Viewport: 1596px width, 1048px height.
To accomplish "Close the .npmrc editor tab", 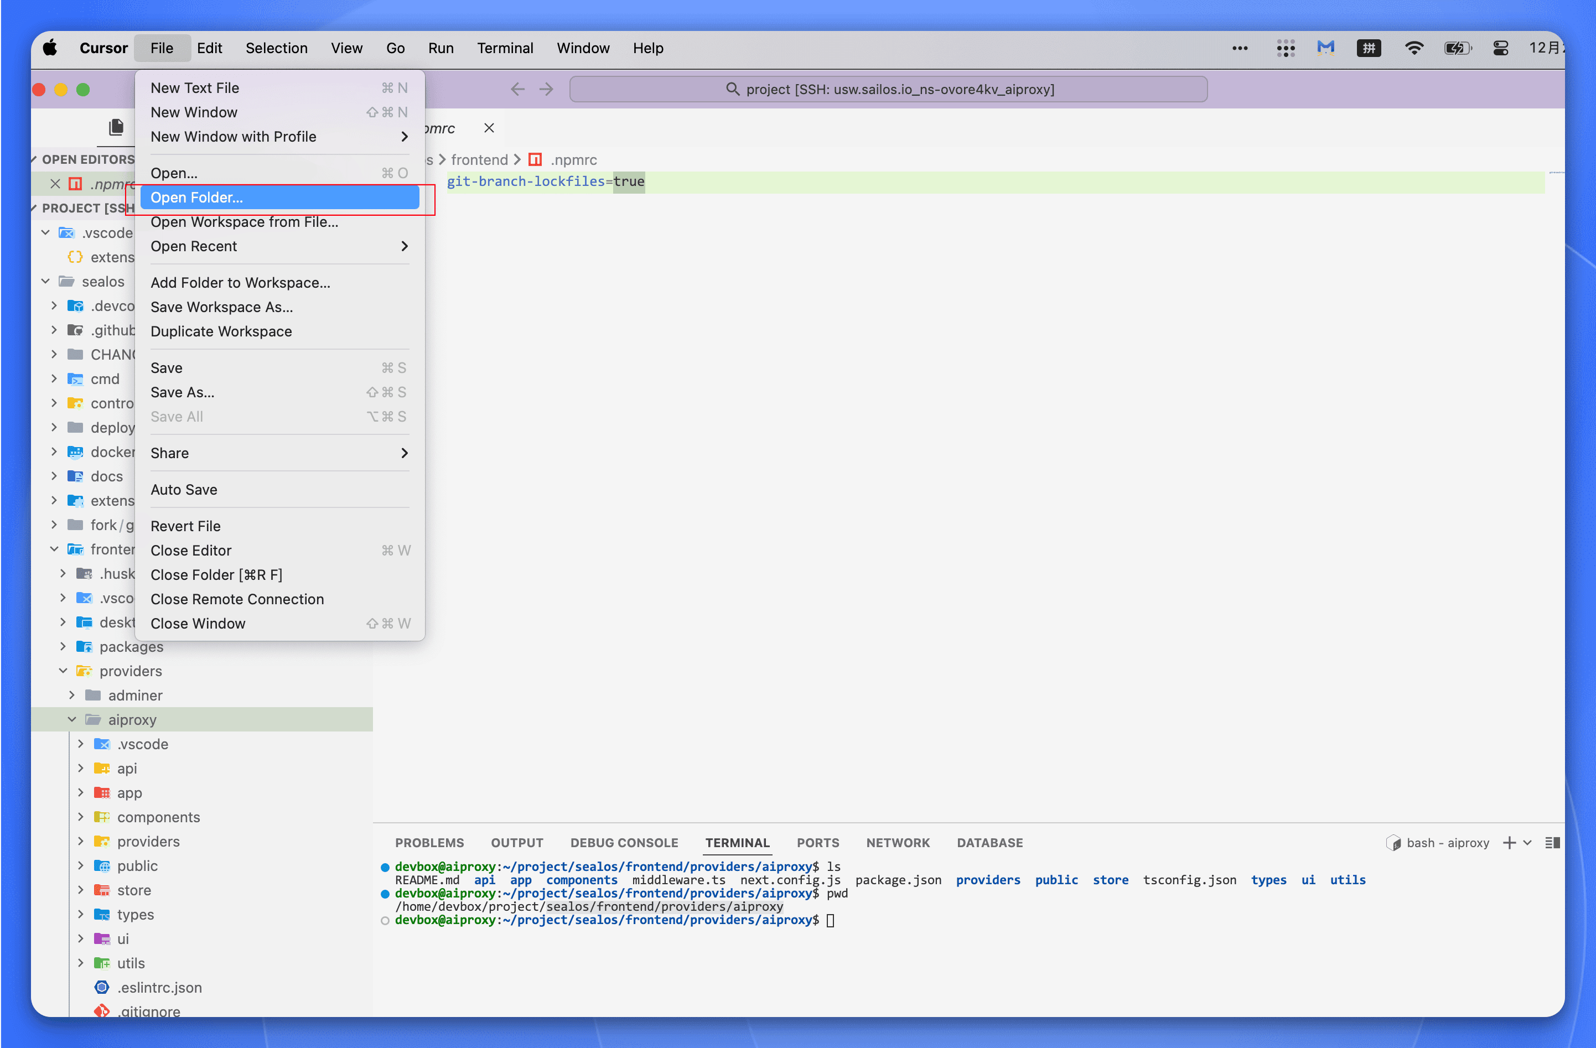I will pyautogui.click(x=489, y=128).
